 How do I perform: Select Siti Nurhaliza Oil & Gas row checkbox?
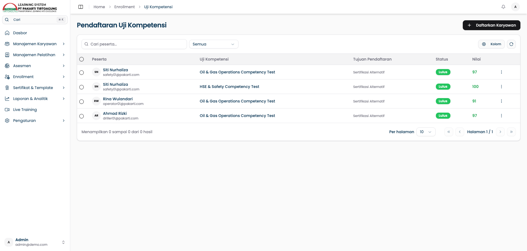pos(82,73)
